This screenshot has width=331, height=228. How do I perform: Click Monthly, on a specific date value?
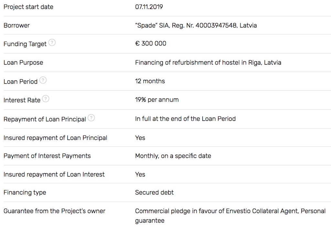click(x=173, y=156)
